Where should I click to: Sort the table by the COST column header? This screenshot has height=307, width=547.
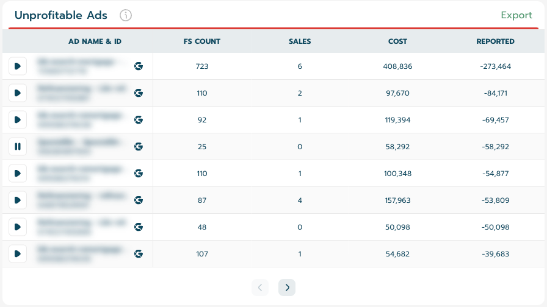[397, 42]
